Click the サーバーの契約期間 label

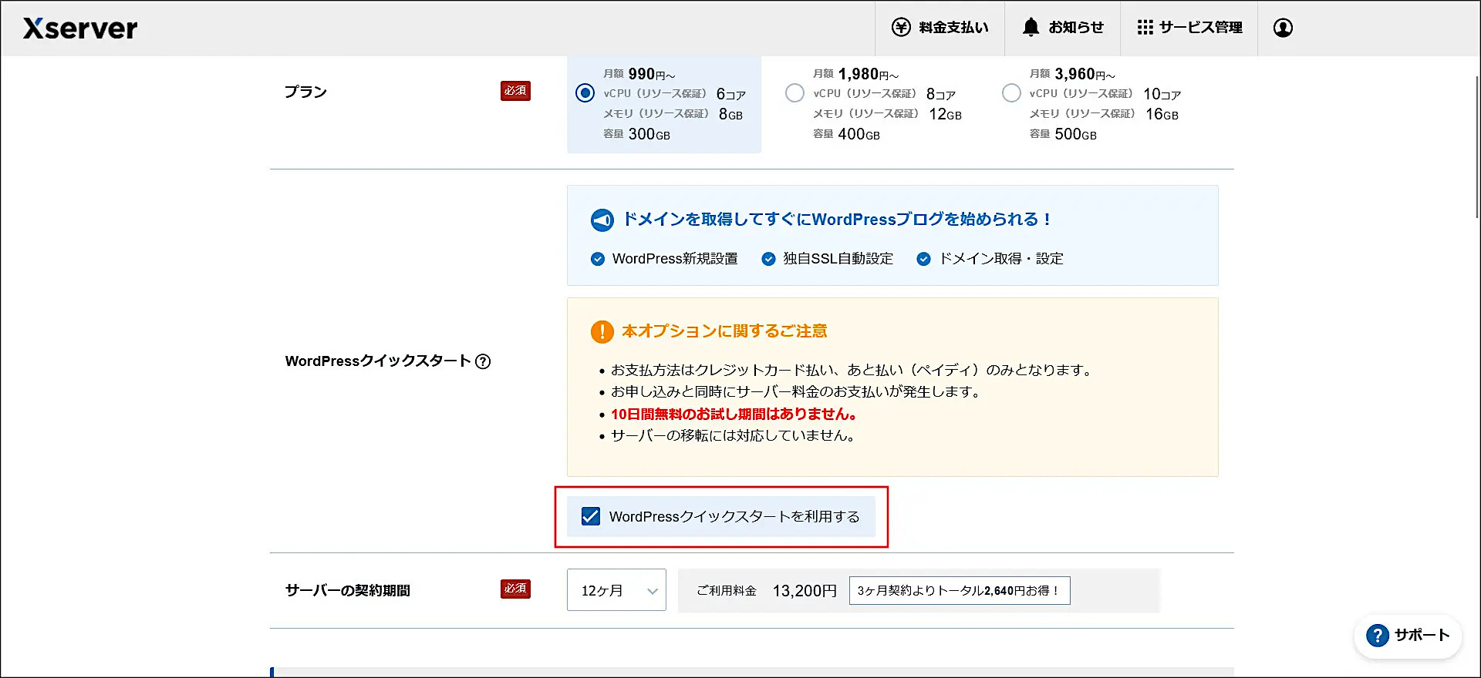coord(348,591)
